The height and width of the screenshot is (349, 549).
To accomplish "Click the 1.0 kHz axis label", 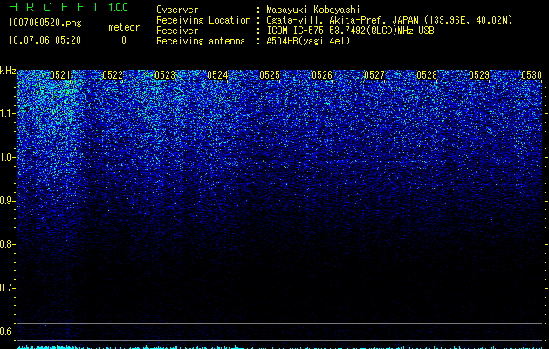I will coord(8,157).
